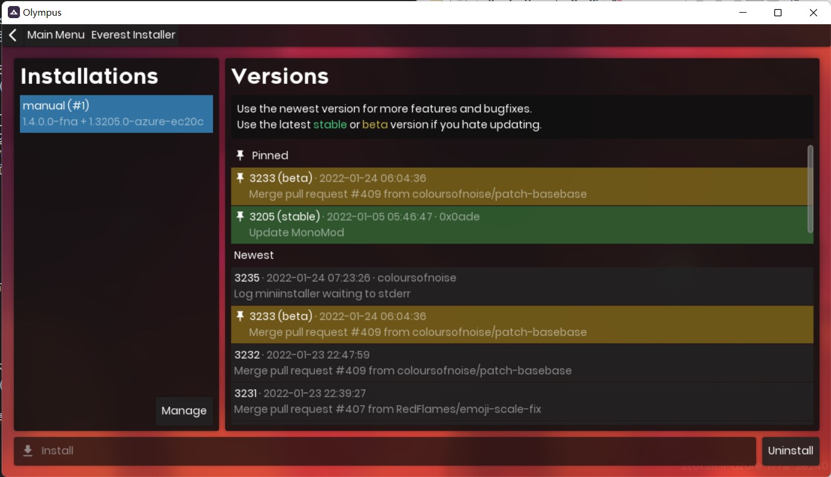Click the 'Installations' panel heading

click(x=89, y=76)
